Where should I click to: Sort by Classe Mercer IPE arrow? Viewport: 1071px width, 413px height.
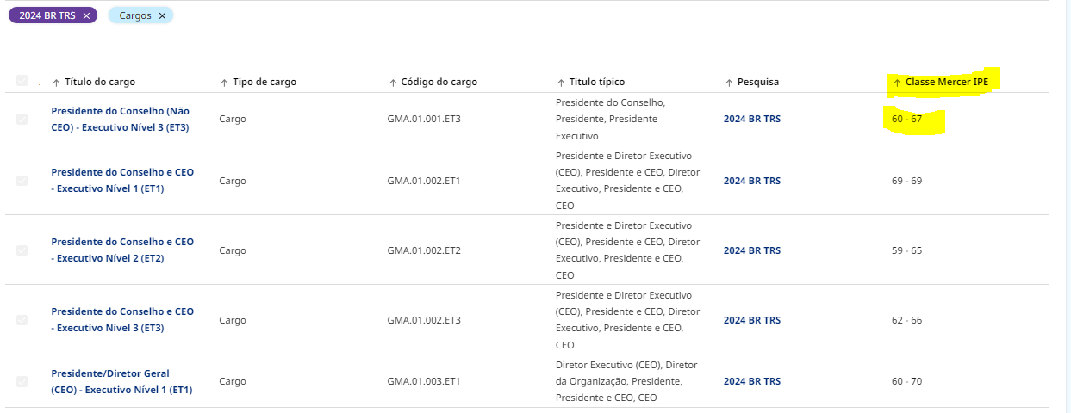click(897, 83)
